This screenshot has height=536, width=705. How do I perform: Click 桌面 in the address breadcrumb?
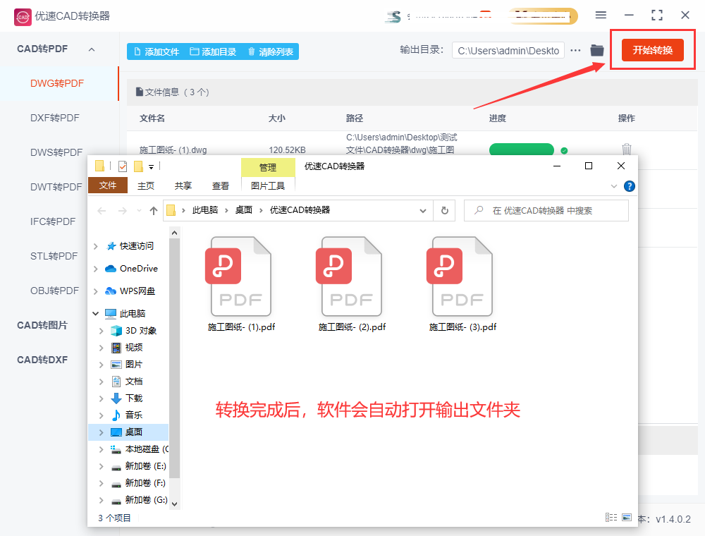(244, 210)
